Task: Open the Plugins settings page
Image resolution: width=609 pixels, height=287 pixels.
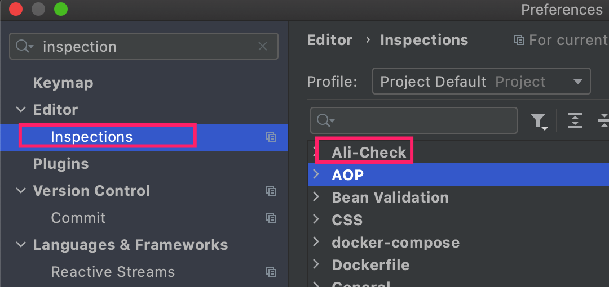Action: [60, 164]
